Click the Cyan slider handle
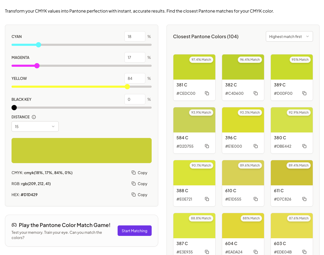The width and height of the screenshot is (324, 255). point(39,45)
